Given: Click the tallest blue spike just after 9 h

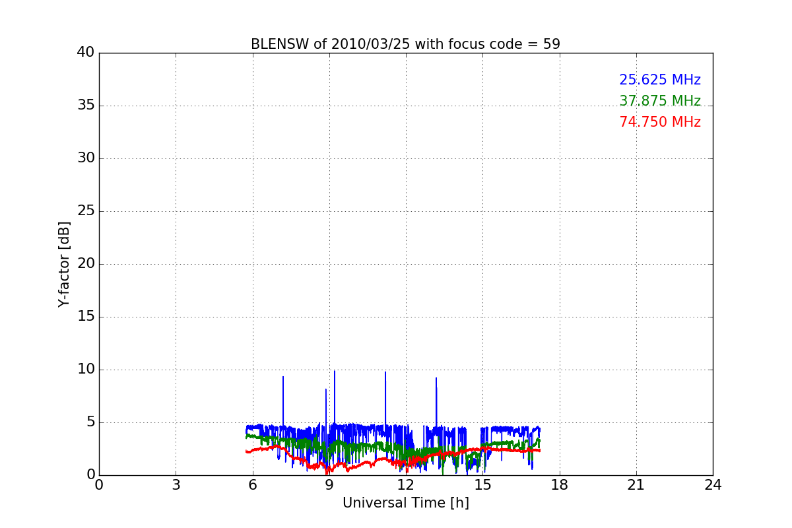Looking at the screenshot, I should coord(335,396).
